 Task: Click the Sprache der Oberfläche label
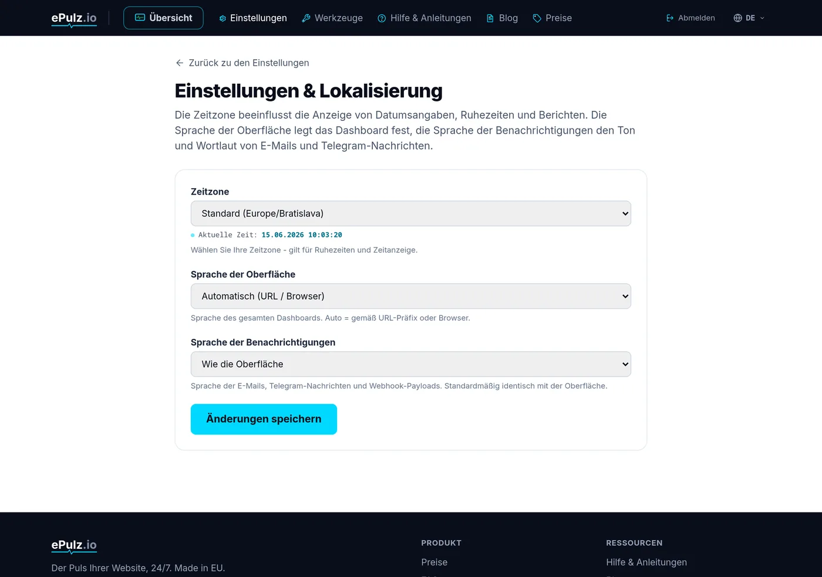click(x=243, y=274)
